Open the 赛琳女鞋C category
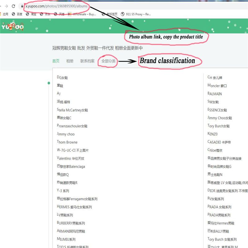This screenshot has height=248, width=248. click(64, 118)
